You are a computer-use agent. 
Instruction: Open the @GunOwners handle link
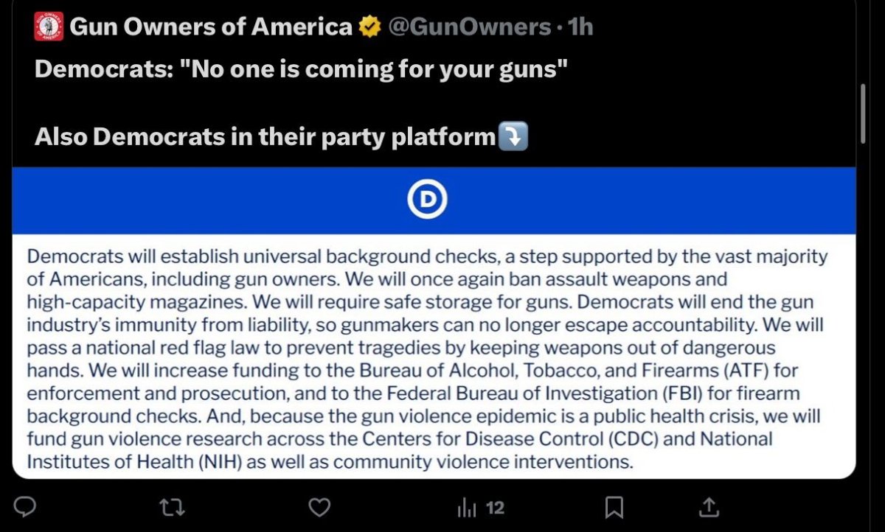coord(468,27)
